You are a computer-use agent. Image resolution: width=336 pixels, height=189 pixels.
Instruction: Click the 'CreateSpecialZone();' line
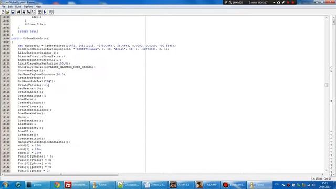(x=35, y=110)
